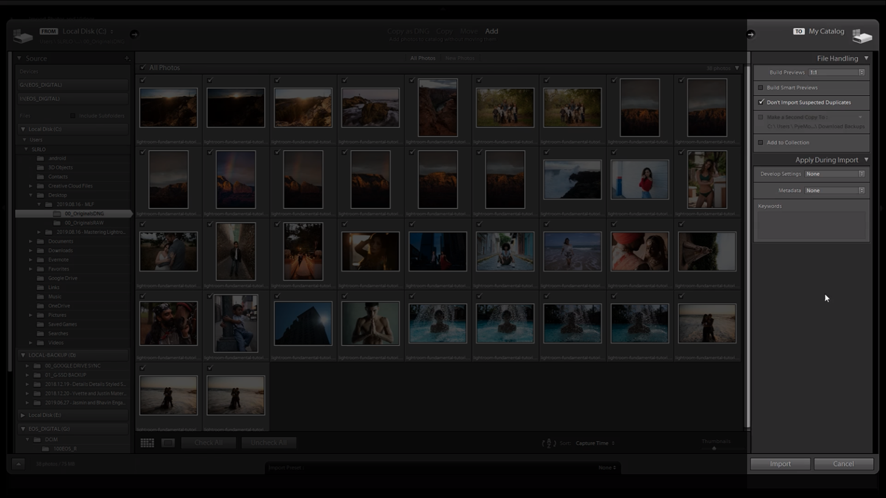Click the plus icon on the Source panel
Screen dimensions: 886x498
(127, 58)
